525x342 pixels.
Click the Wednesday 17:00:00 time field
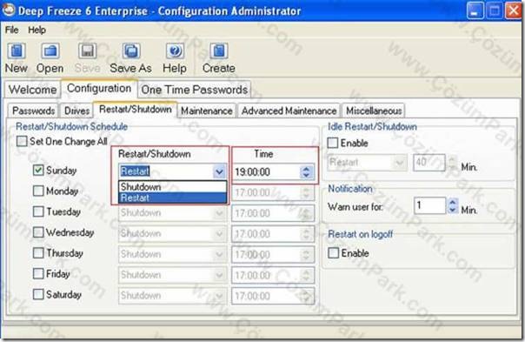[273, 234]
